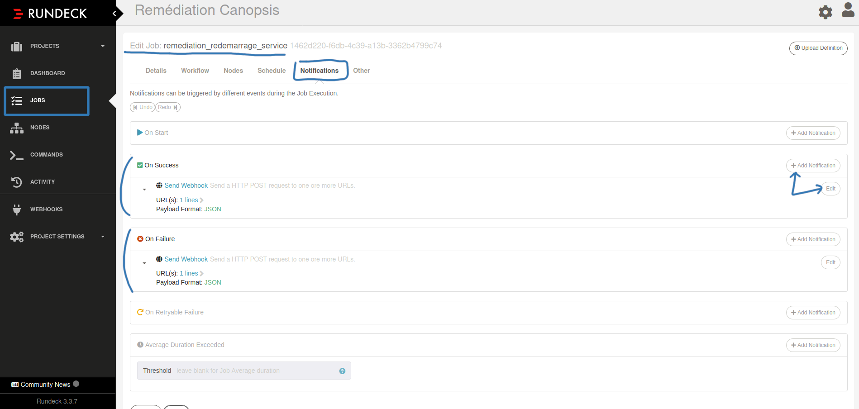Screen dimensions: 859x409
Task: Click the Rundeck 3.3.7 version text
Action: pos(57,401)
